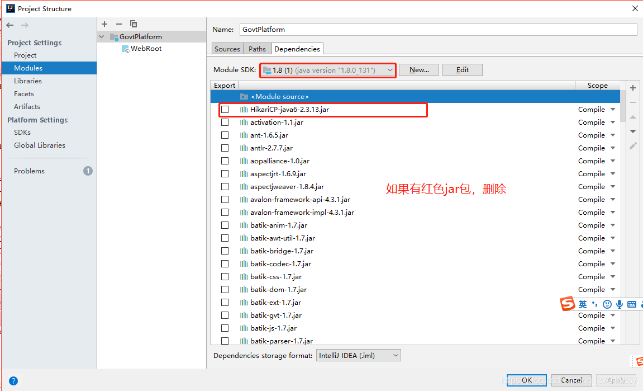Click IntelliJ logo in title bar
643x391 pixels.
point(10,8)
